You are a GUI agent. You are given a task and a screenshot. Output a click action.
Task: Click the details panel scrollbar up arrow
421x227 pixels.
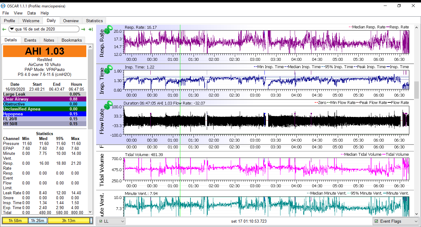[x=90, y=47]
